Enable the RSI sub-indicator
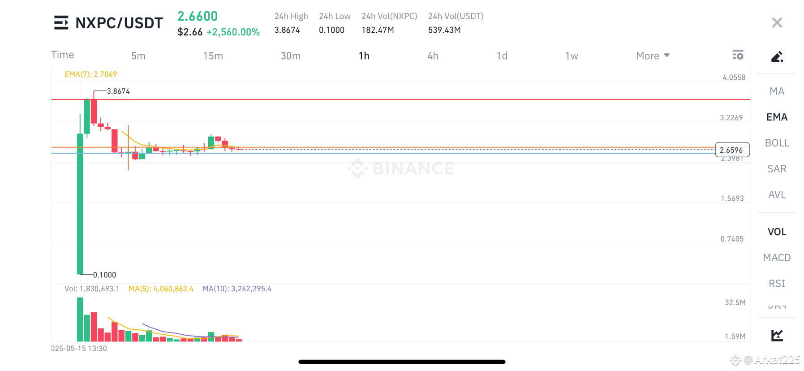Image resolution: width=804 pixels, height=371 pixels. click(x=777, y=284)
